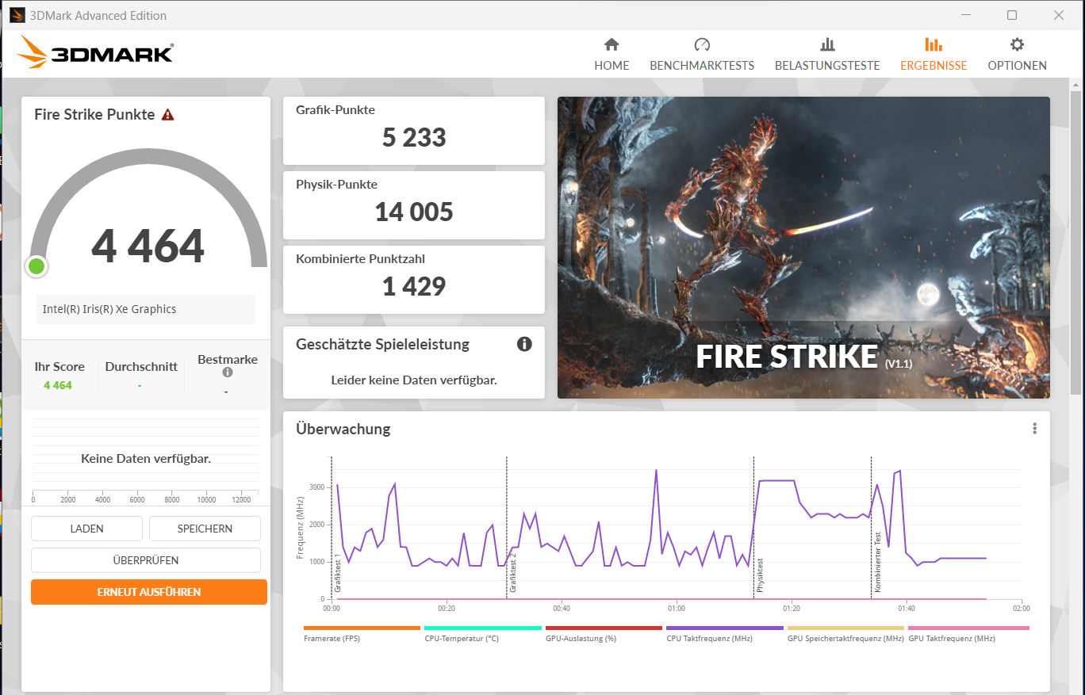Click the Frequenz (MHz) axis label

coord(301,527)
